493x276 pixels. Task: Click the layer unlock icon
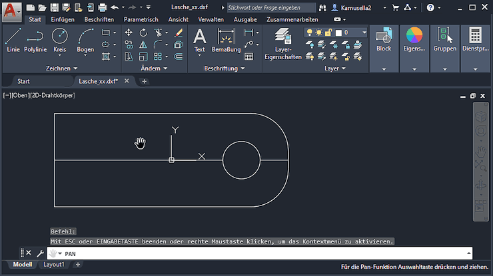(346, 57)
